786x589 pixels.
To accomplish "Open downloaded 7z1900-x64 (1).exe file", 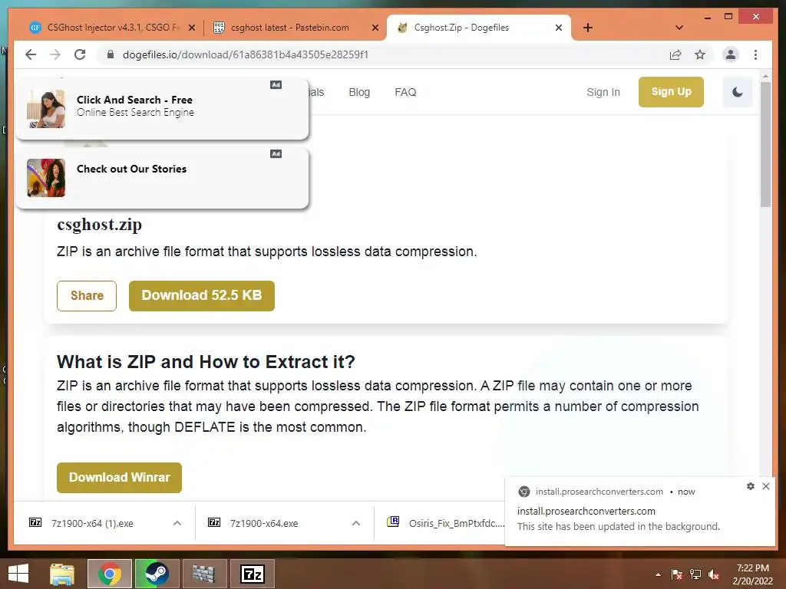I will point(93,523).
